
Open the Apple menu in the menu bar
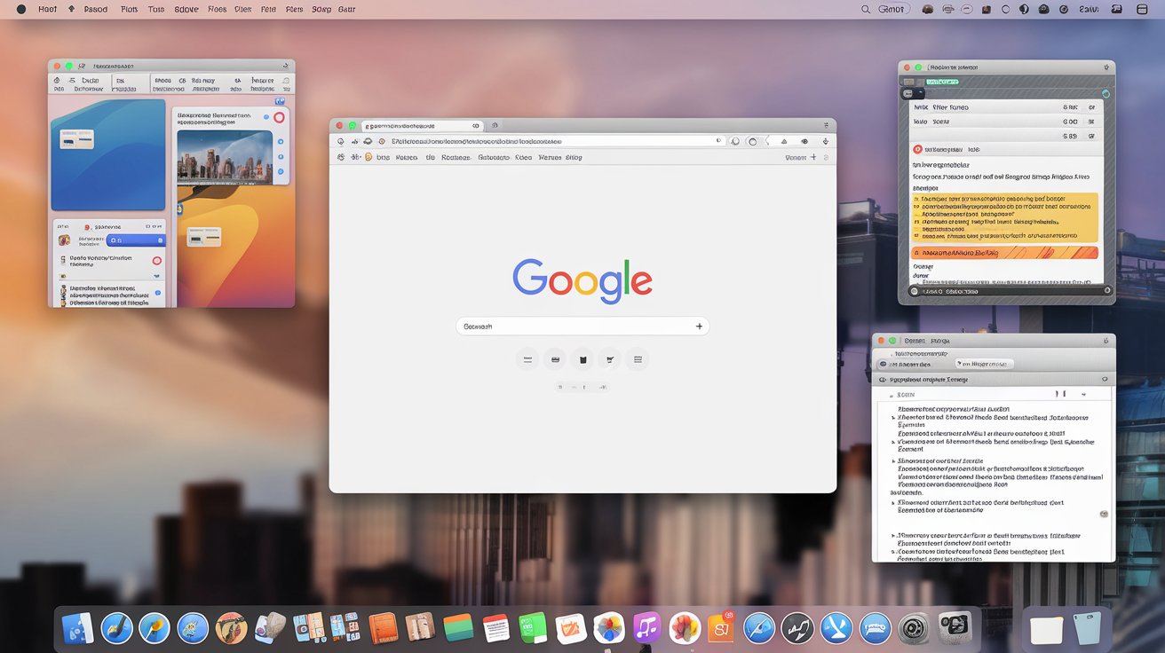point(20,9)
